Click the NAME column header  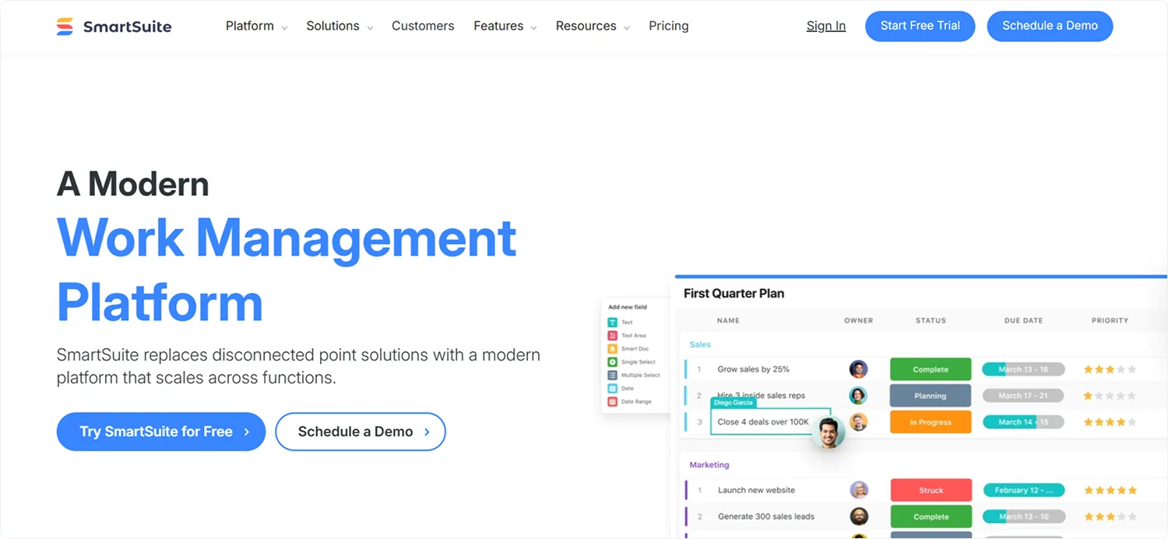coord(728,320)
